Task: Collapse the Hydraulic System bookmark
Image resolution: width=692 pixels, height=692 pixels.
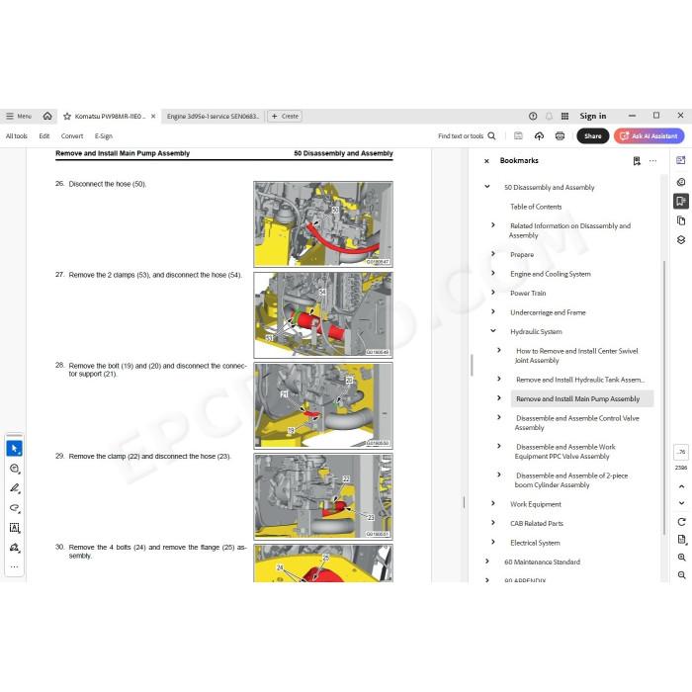Action: tap(493, 330)
